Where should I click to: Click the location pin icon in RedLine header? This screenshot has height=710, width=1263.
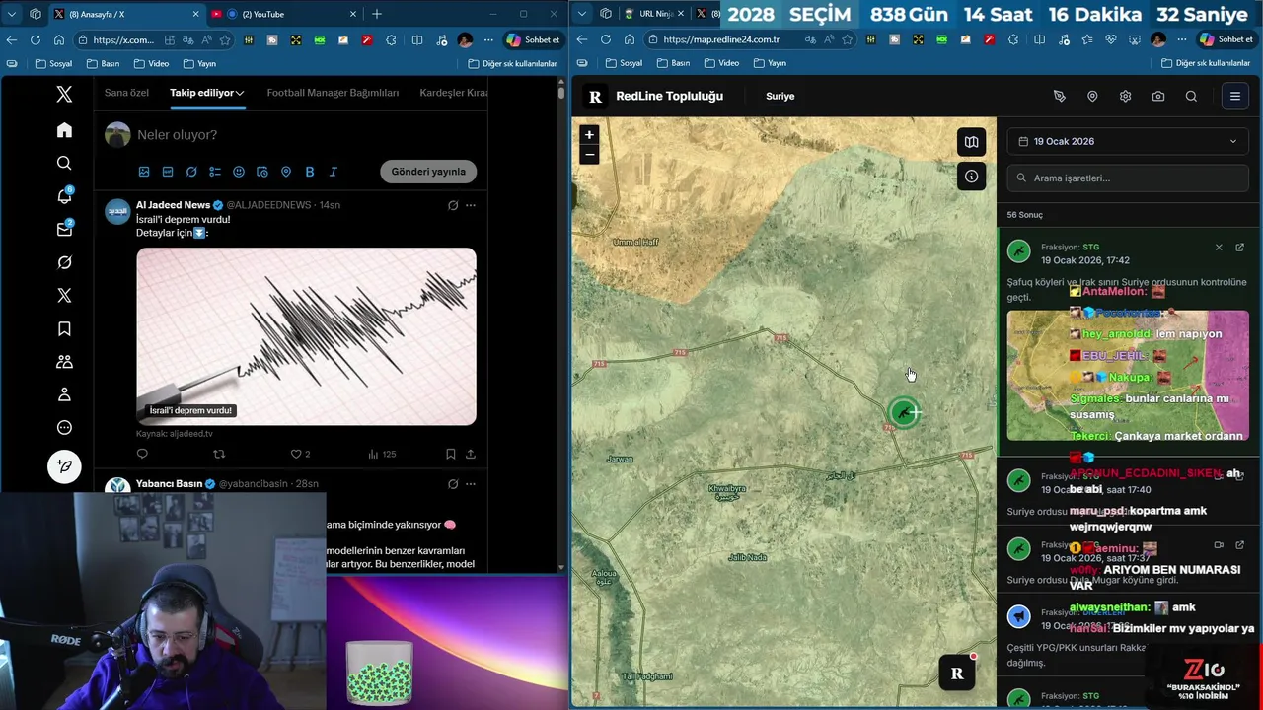[1092, 97]
